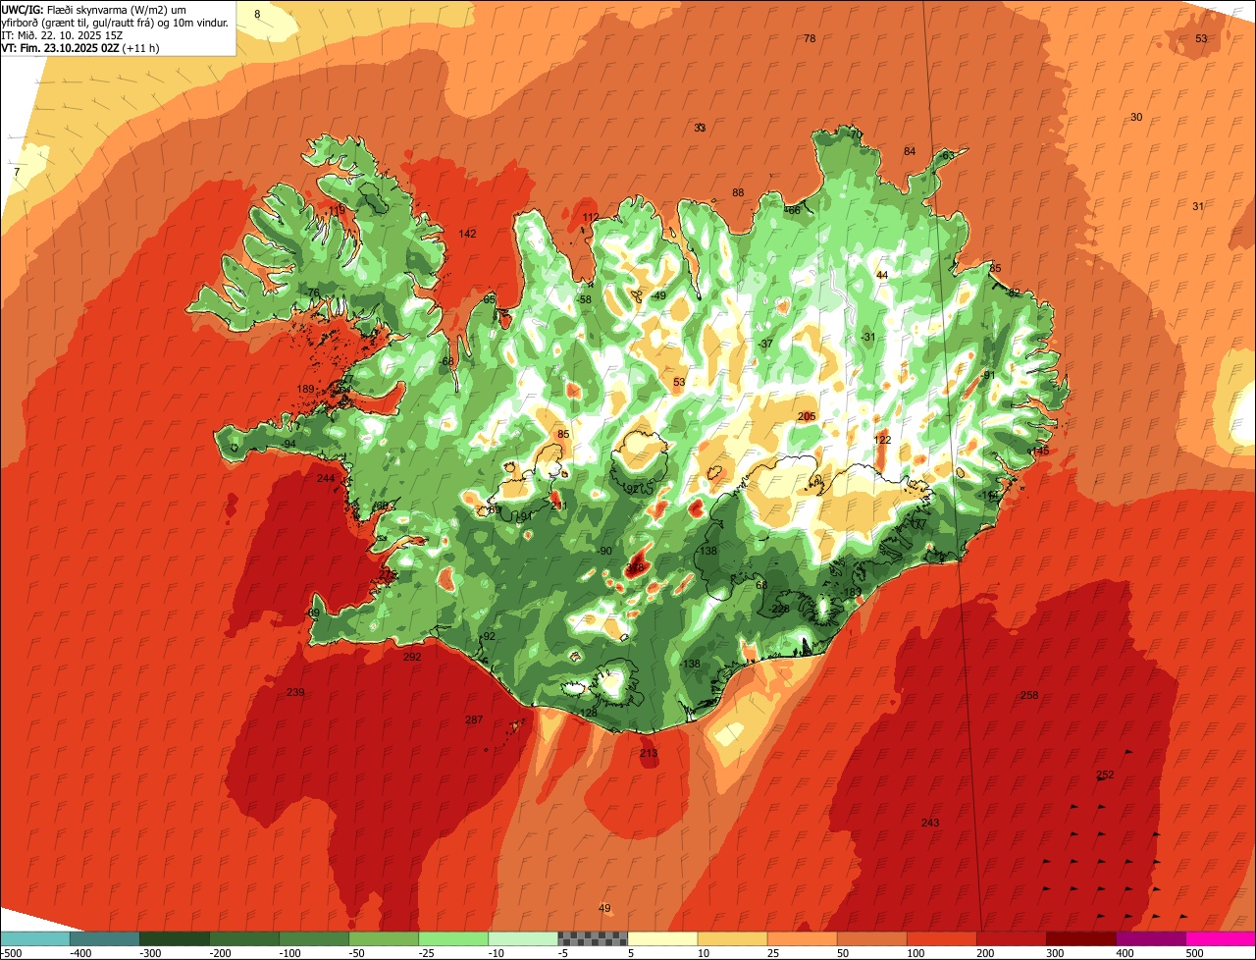
Task: Click the magenta legend swatch above 500
Action: (1221, 938)
